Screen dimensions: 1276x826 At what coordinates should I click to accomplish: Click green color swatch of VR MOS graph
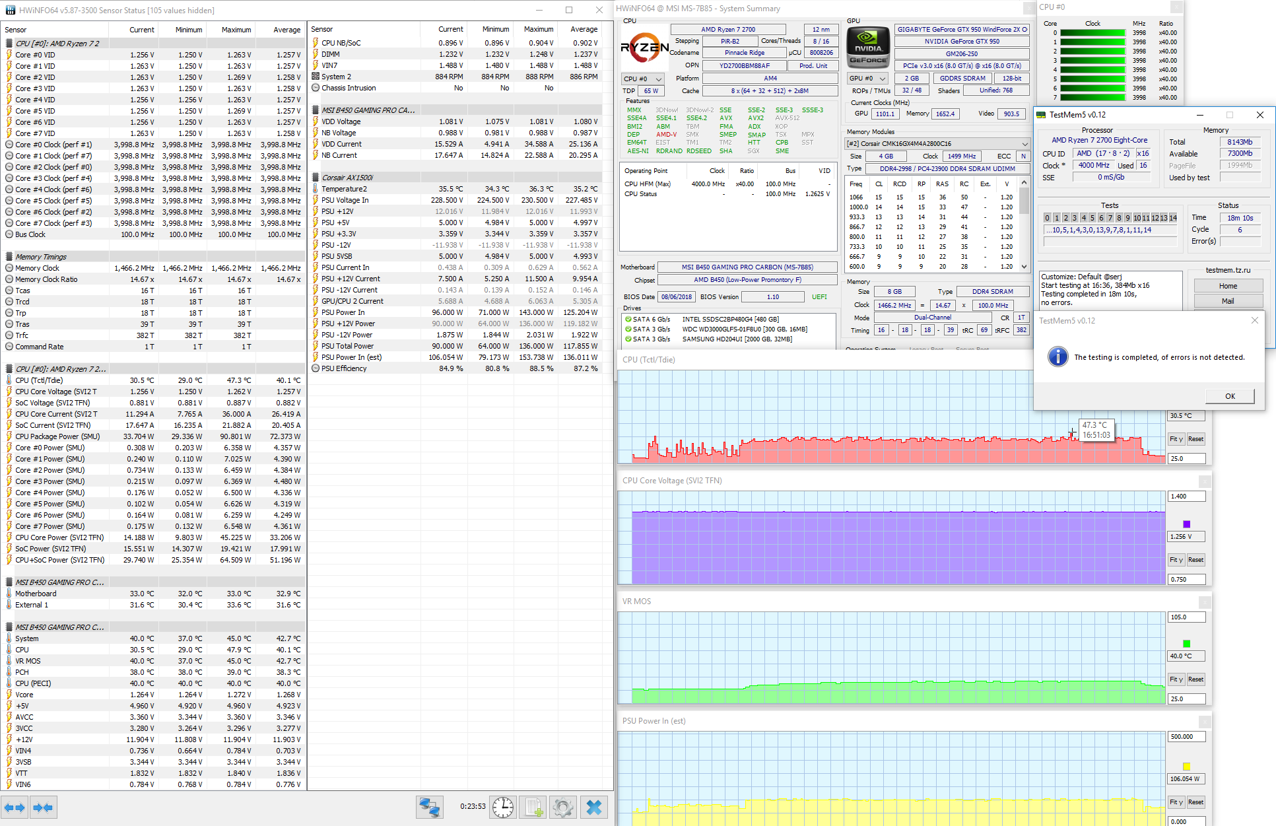tap(1186, 643)
